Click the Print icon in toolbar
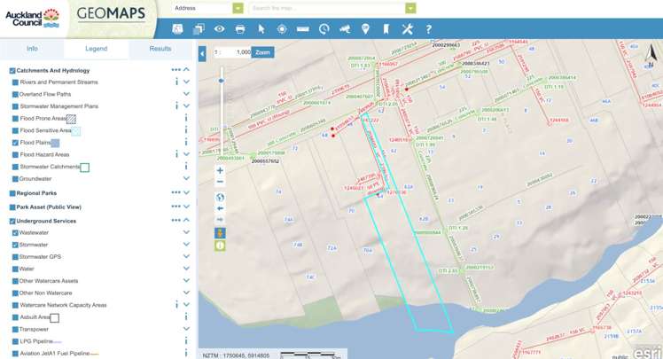 pos(240,29)
